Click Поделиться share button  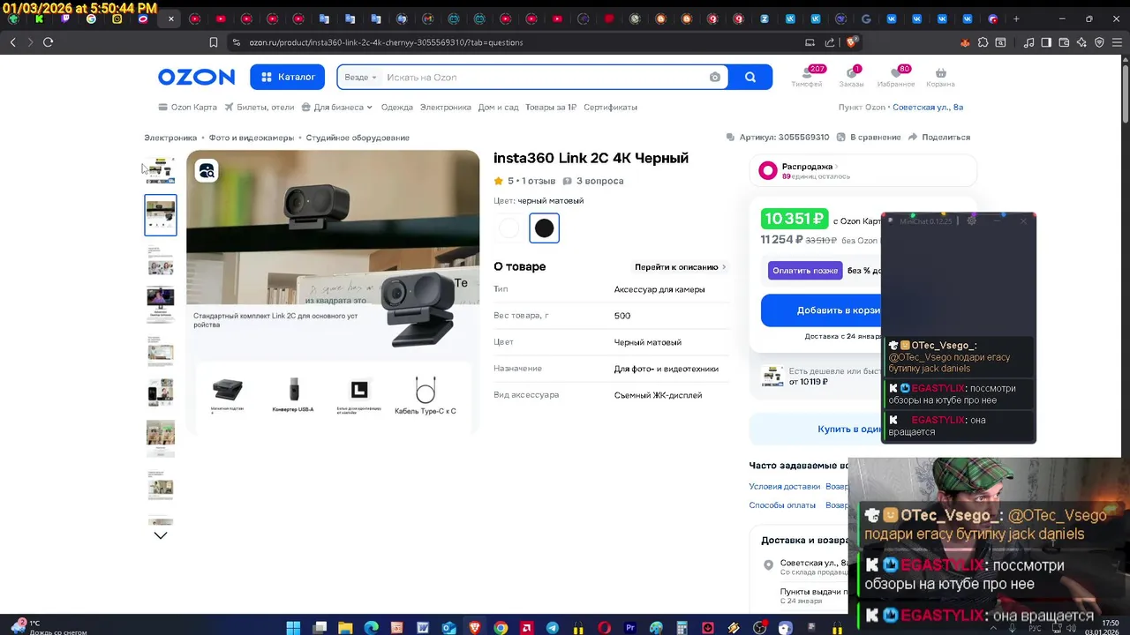[x=939, y=138]
